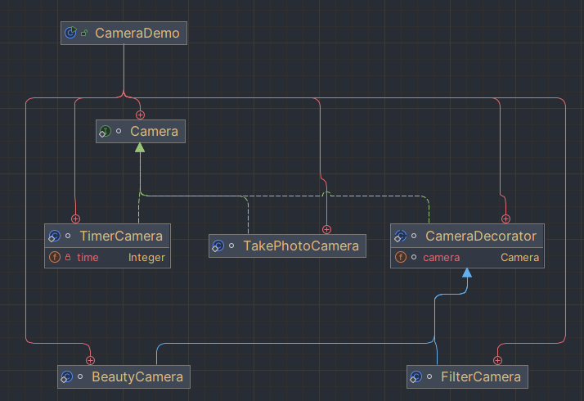Click the inner-class plus marker above BeautyCamera
The image size is (584, 401).
point(90,360)
